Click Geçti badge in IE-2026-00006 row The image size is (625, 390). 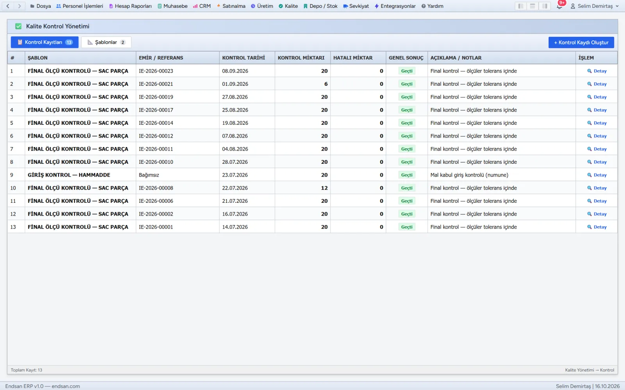click(x=407, y=201)
